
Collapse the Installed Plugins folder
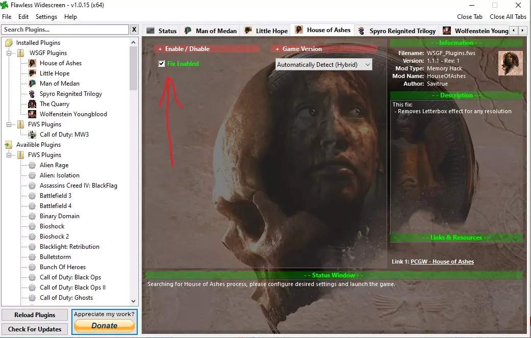[9, 43]
